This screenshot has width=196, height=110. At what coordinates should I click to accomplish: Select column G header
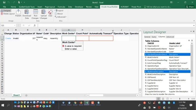point(69,30)
